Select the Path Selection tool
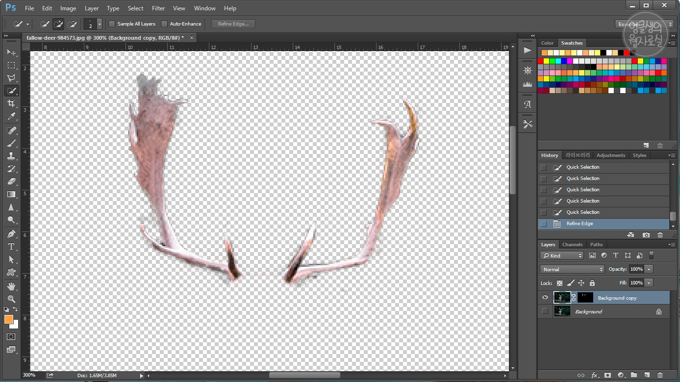This screenshot has height=382, width=680. point(11,259)
